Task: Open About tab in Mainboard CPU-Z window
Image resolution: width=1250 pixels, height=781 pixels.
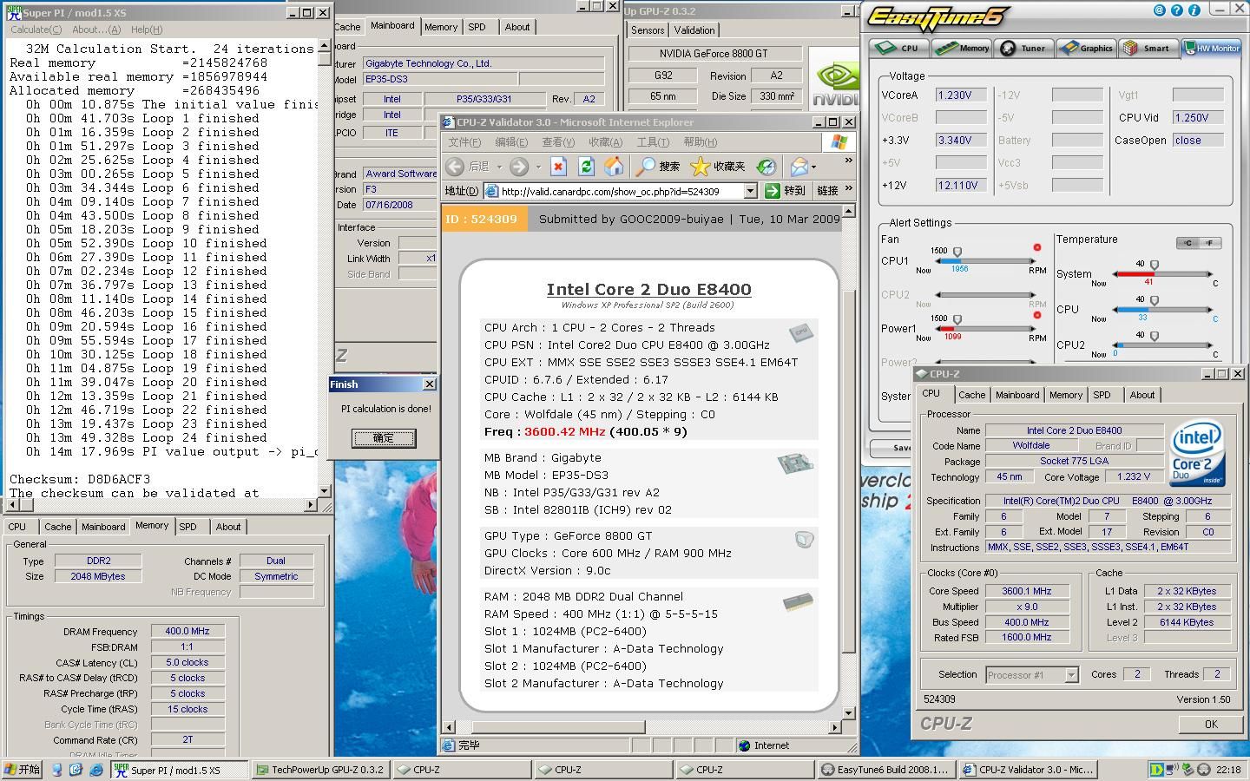Action: [517, 27]
